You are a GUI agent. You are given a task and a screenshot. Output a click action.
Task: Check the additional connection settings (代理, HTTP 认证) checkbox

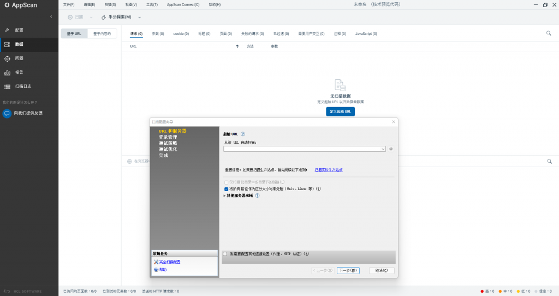[x=225, y=254]
